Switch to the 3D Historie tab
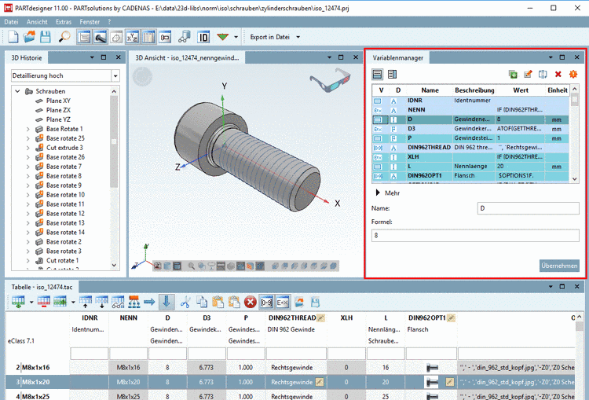589x400 pixels. (x=27, y=57)
